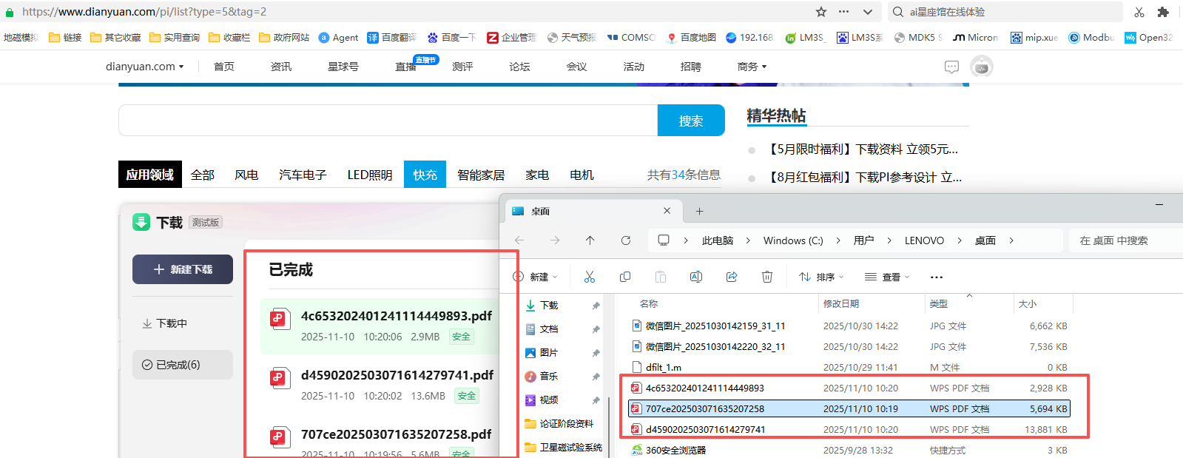Open the 排序 sort dropdown

[x=821, y=277]
